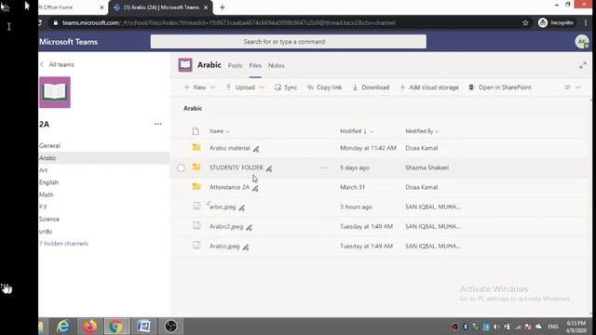This screenshot has height=335, width=596.
Task: Close the Arabic Microsoft Teams tab
Action: (x=206, y=7)
